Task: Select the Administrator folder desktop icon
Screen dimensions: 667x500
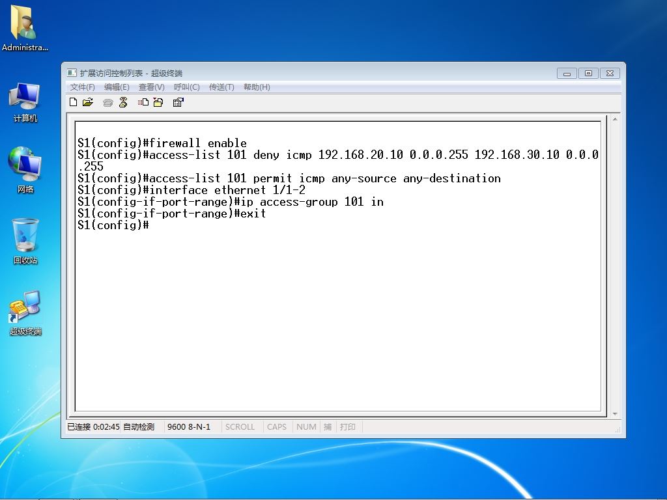Action: point(25,29)
